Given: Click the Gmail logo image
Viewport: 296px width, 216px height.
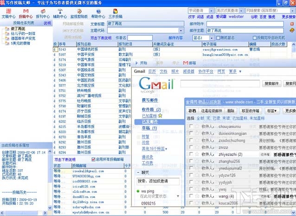Looking at the screenshot, I should pos(156,85).
